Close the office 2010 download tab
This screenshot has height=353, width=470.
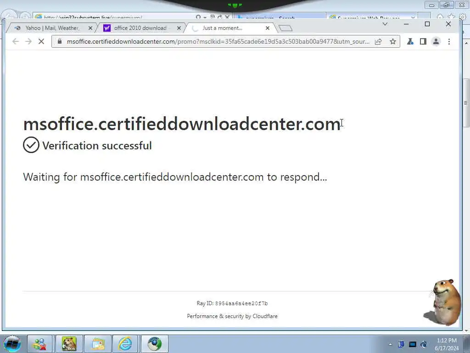point(179,28)
